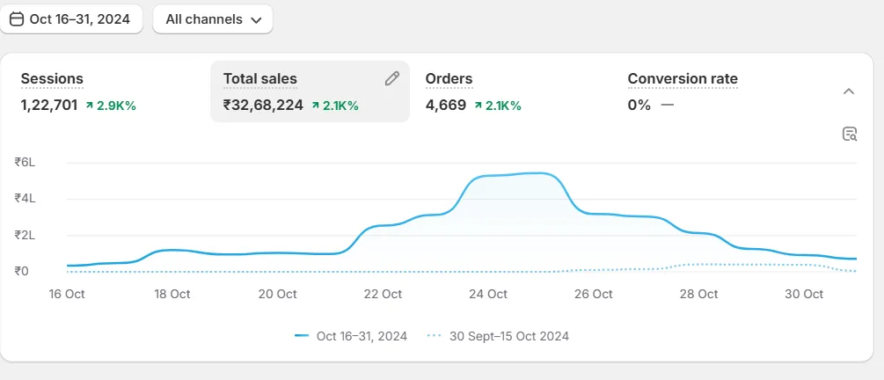Click the ₹32,68,224 total sales value
884x380 pixels.
click(x=263, y=106)
